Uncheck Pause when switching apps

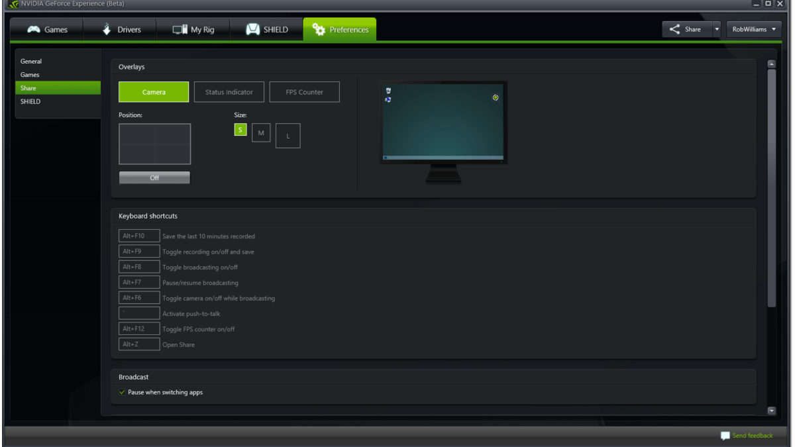pos(122,393)
